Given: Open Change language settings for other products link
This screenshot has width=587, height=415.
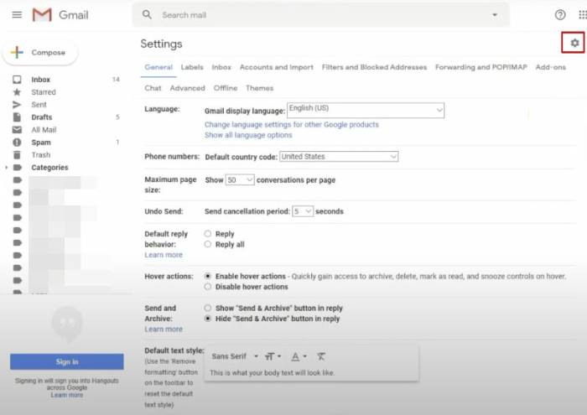Looking at the screenshot, I should tap(292, 125).
